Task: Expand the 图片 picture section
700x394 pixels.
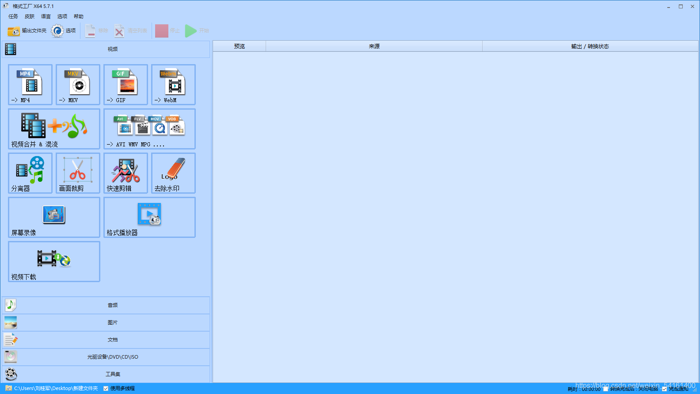Action: (106, 322)
